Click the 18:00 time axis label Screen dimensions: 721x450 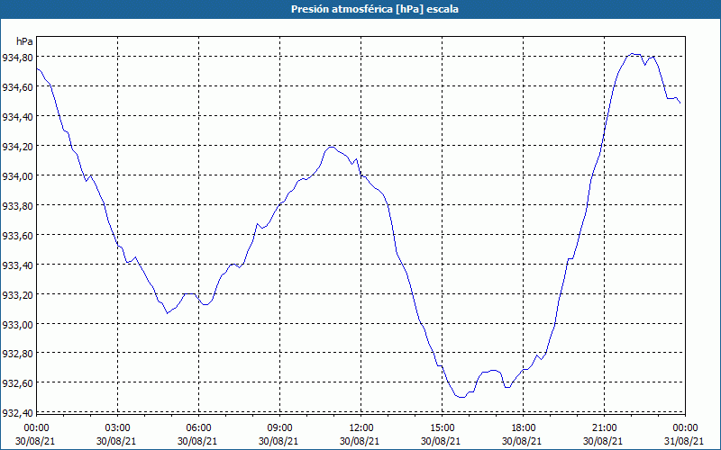click(x=524, y=428)
